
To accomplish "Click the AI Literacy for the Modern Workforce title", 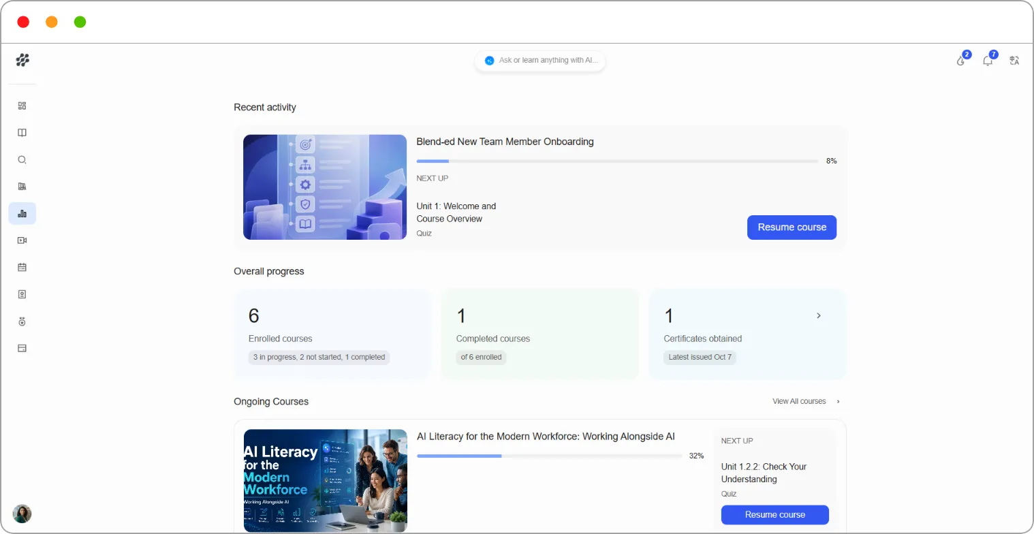I will tap(546, 437).
